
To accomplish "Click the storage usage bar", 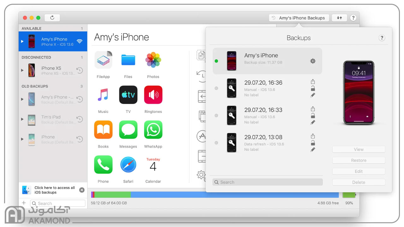I will (215, 195).
